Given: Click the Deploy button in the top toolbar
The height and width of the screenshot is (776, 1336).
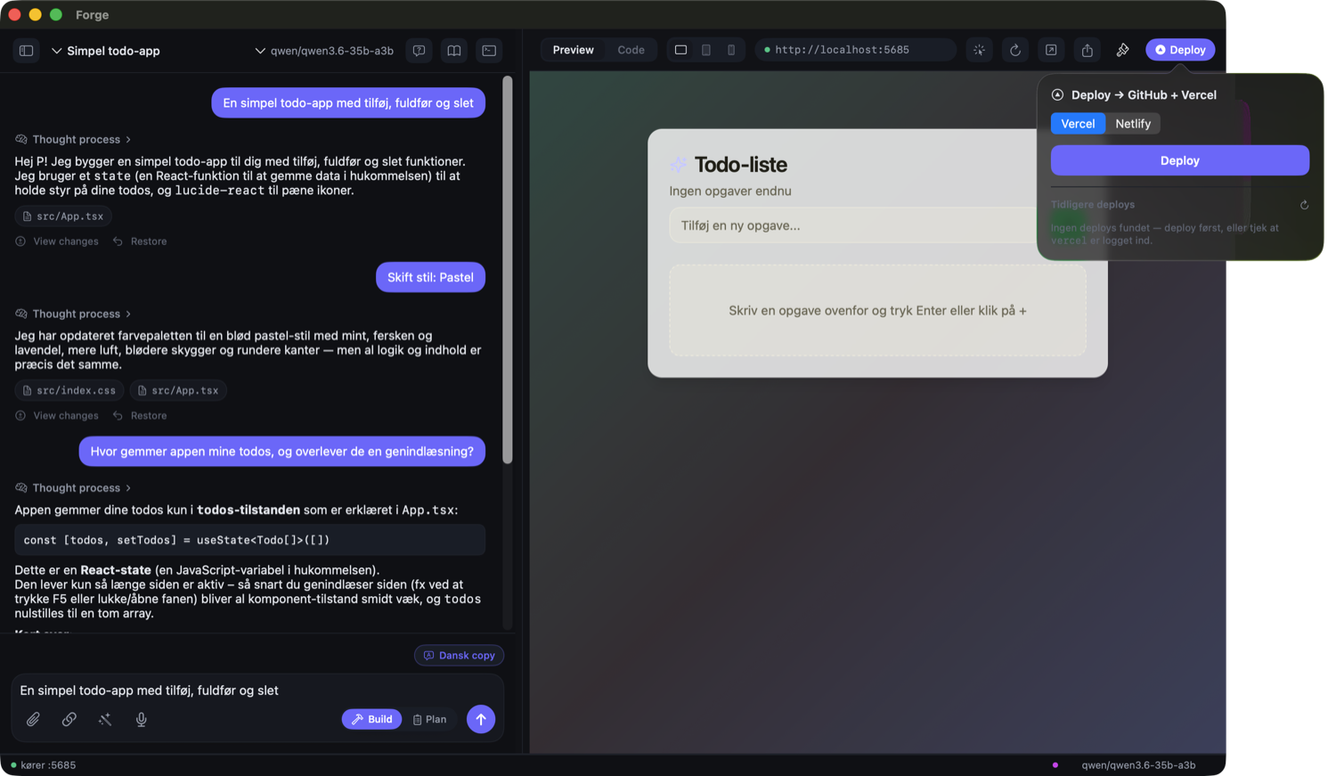Looking at the screenshot, I should 1180,50.
